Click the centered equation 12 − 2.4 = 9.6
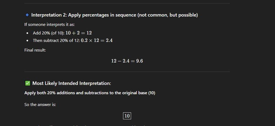Viewport: 275px width, 126px height. click(x=127, y=61)
